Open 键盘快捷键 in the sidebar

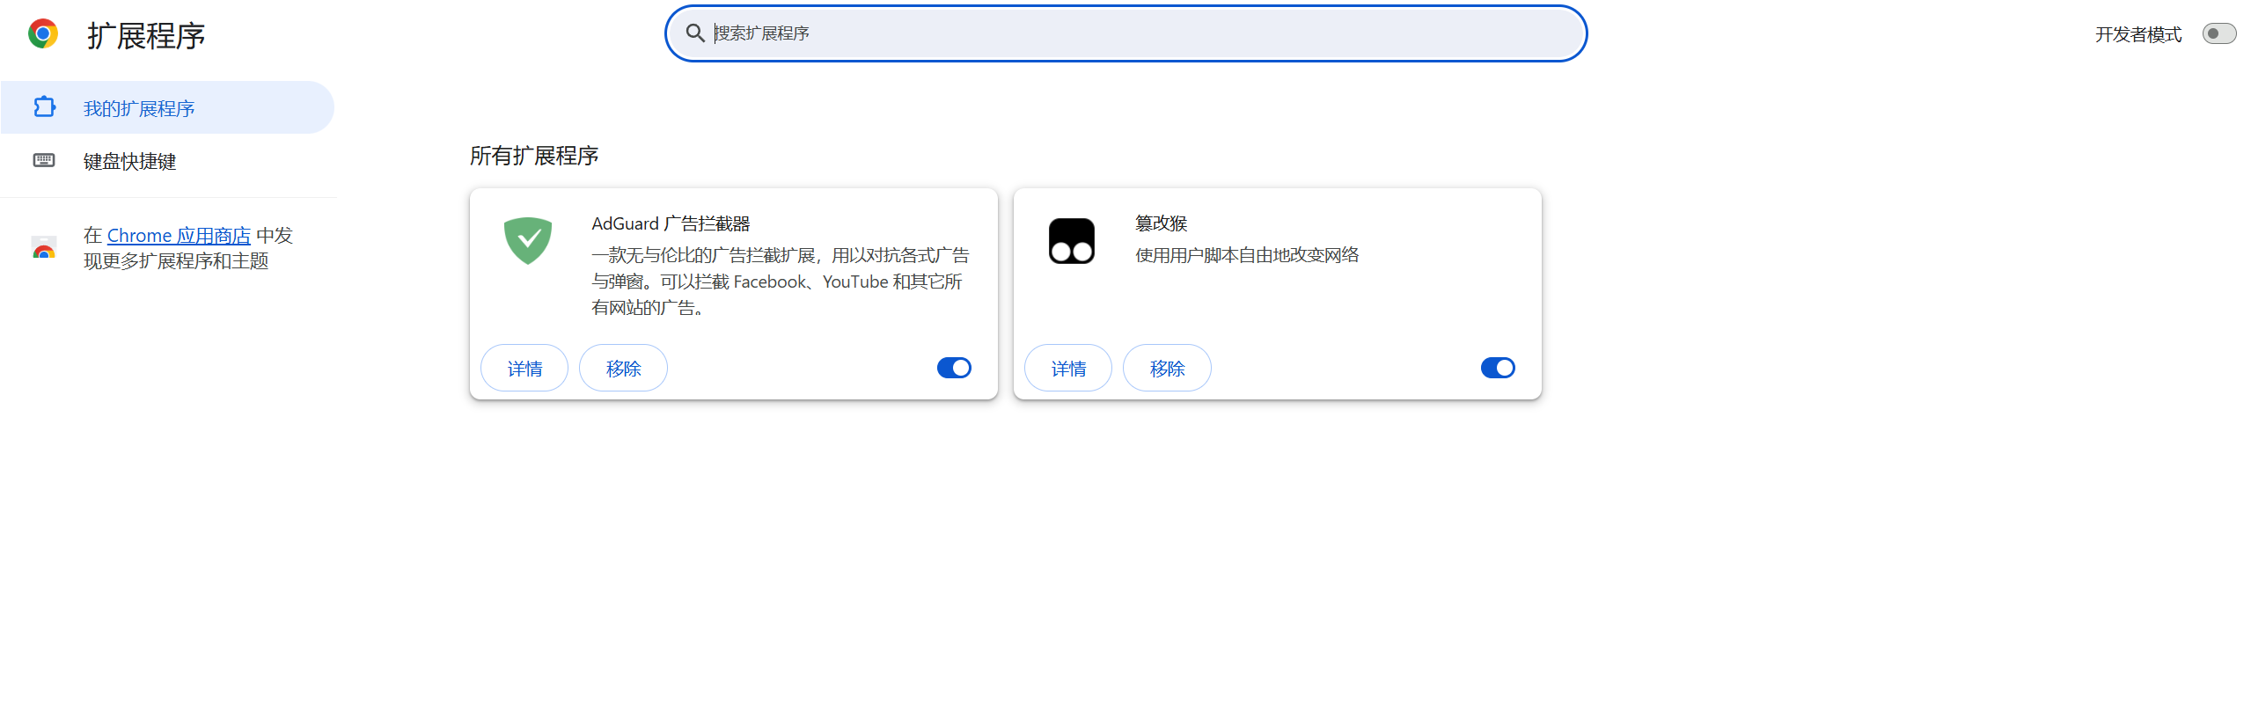point(129,161)
